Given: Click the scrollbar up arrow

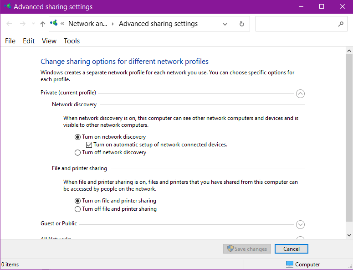Looking at the screenshot, I should coord(349,51).
